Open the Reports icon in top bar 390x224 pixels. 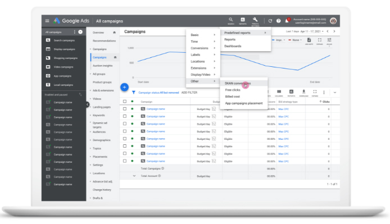(x=243, y=21)
